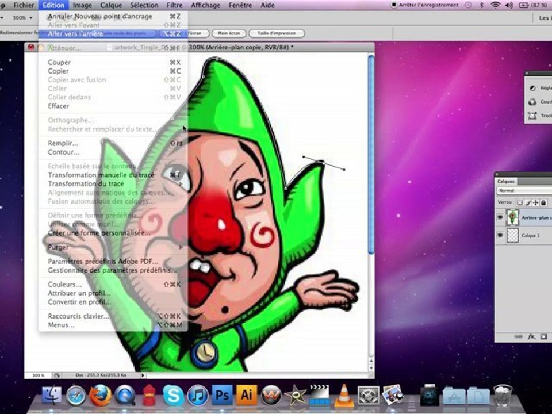552x414 pixels.
Task: Click the document's vertical scrollbar thumb
Action: [371, 154]
